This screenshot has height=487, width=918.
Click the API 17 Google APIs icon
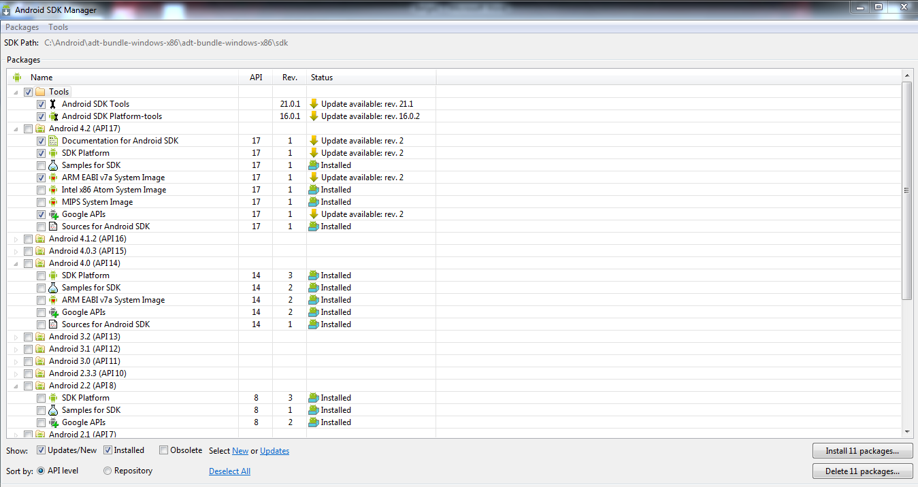pyautogui.click(x=53, y=214)
